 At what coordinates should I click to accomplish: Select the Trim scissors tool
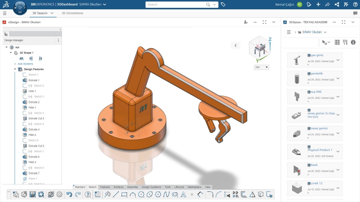tap(227, 195)
